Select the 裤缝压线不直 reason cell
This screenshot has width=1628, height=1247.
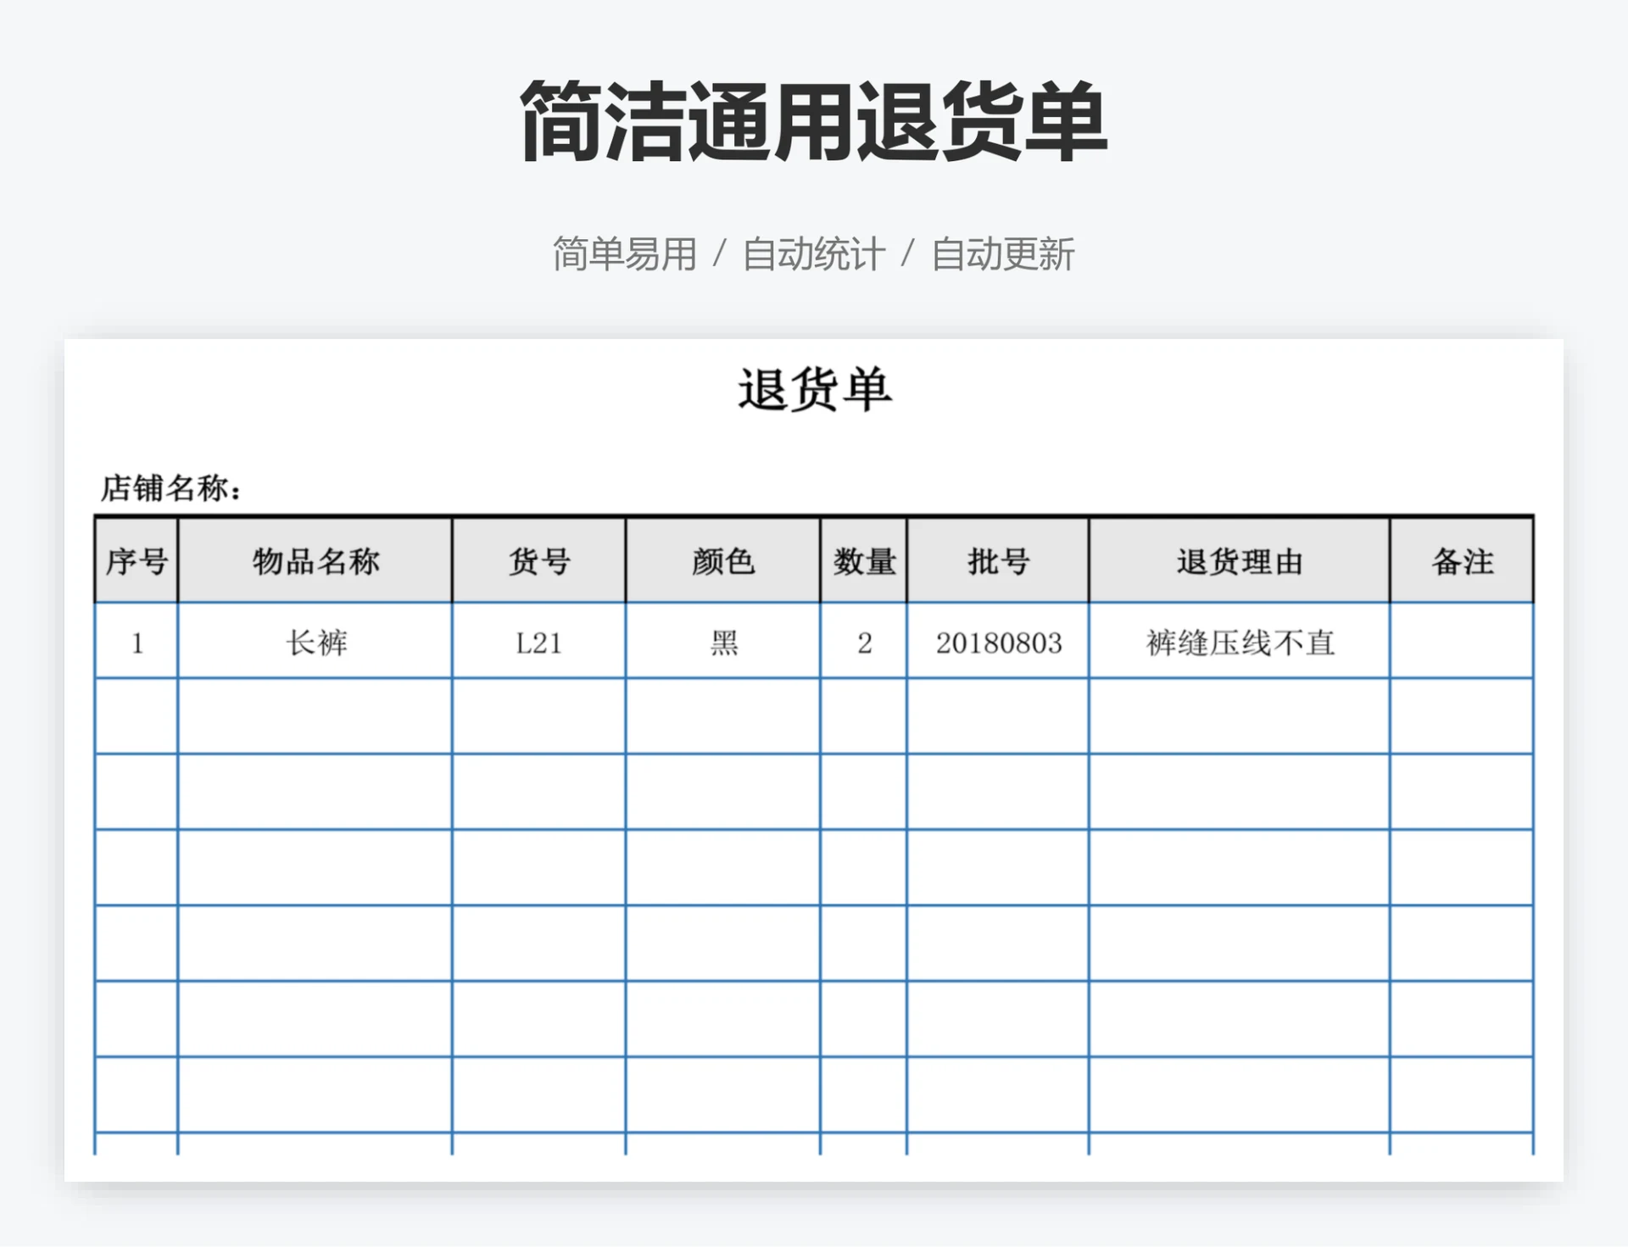tap(1240, 643)
